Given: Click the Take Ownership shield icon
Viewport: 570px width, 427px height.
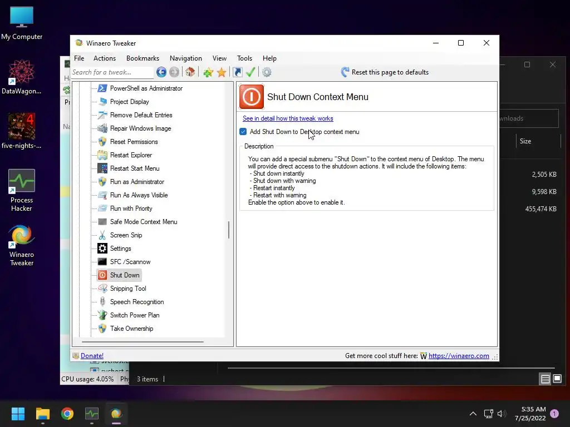Looking at the screenshot, I should 102,329.
